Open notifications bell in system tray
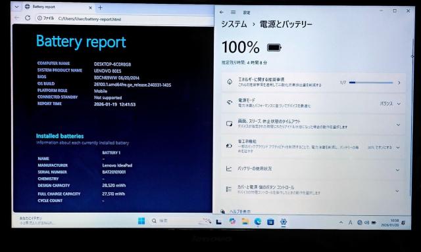421x252 pixels. [x=403, y=223]
